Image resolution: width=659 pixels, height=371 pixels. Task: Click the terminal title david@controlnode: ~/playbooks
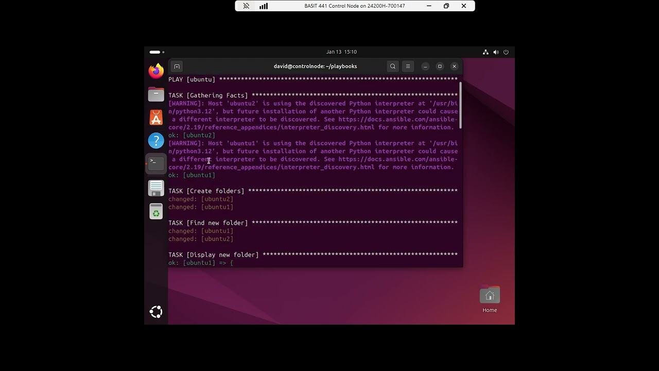pos(315,66)
